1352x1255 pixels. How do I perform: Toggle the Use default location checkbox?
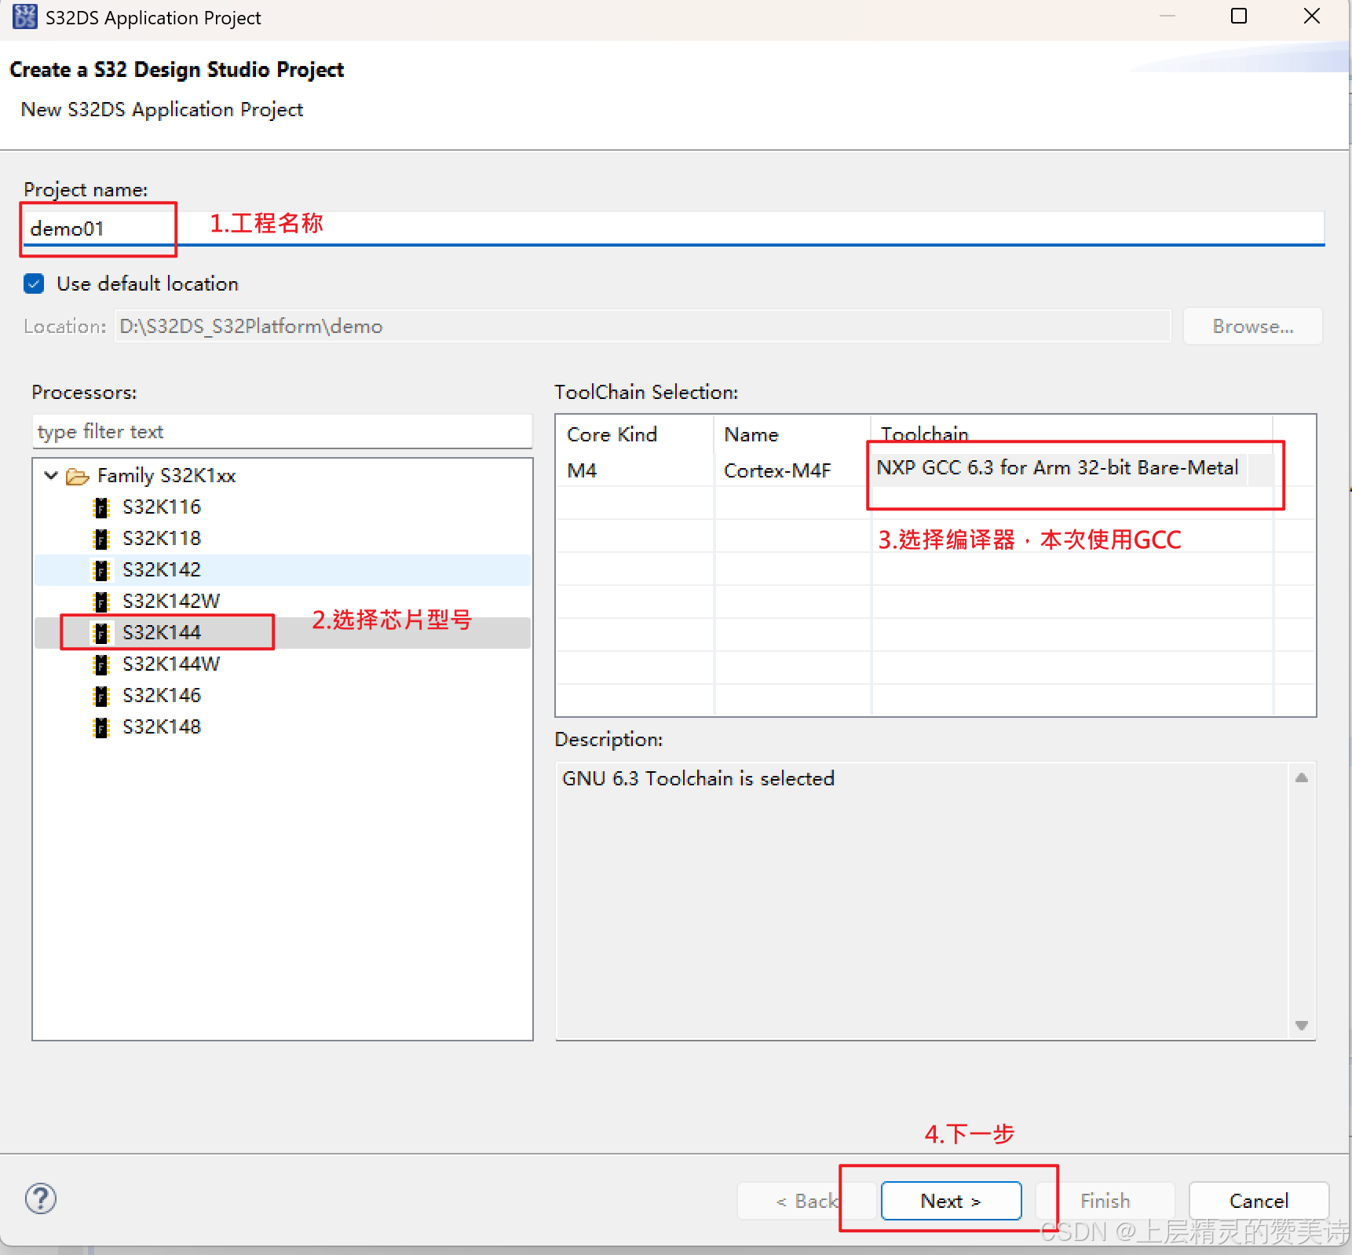(34, 284)
